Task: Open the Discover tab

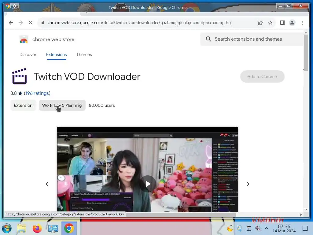Action: (28, 54)
